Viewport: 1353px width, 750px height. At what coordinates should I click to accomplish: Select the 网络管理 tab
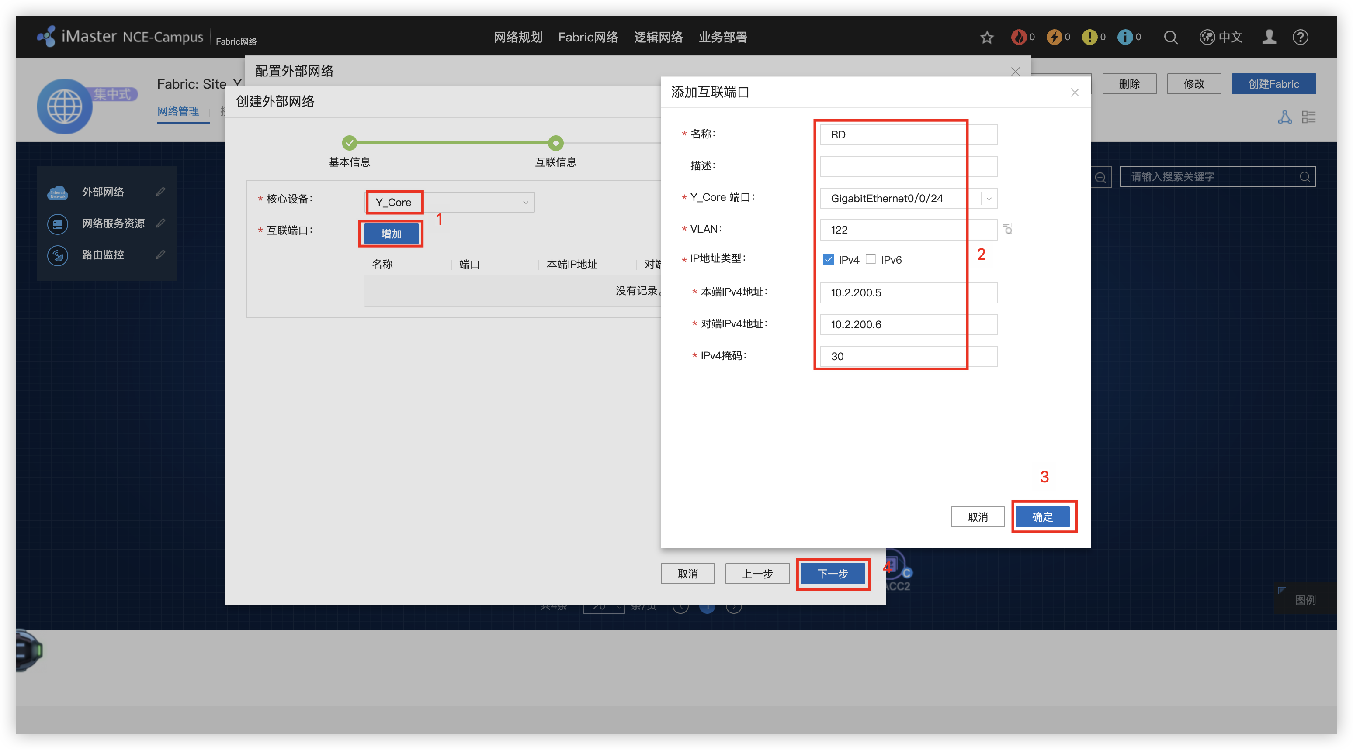[x=178, y=111]
